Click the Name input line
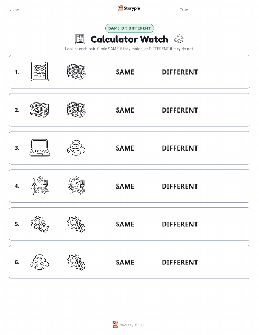This screenshot has height=335, width=259. pos(60,10)
